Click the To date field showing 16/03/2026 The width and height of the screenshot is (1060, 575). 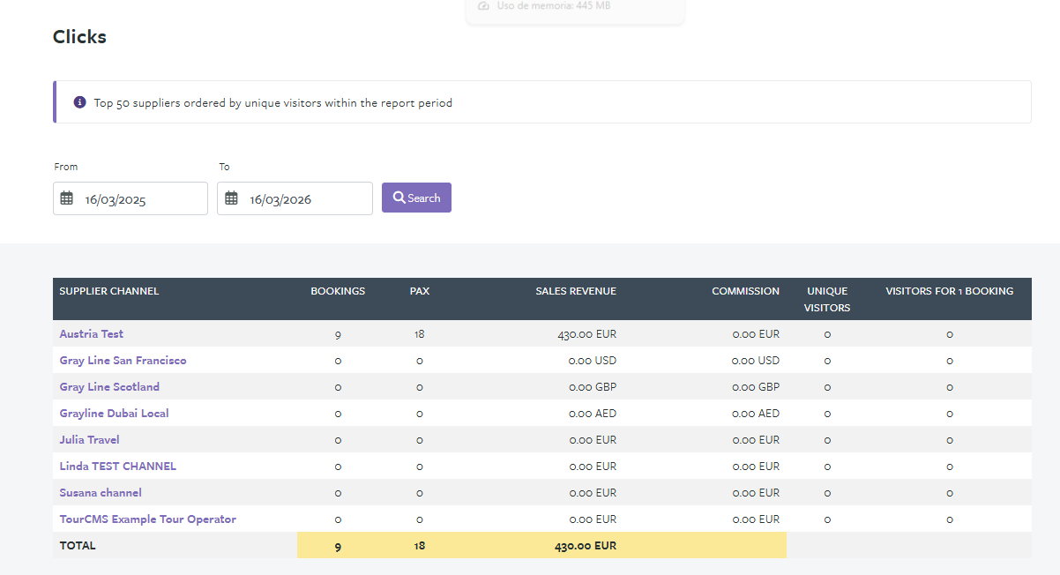point(295,198)
